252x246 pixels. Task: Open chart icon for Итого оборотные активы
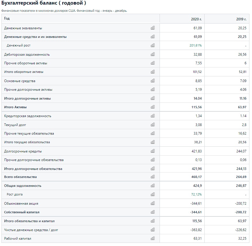click(x=153, y=71)
